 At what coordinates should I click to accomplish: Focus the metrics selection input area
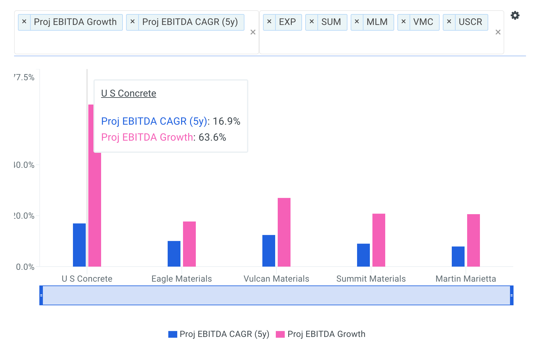click(137, 32)
